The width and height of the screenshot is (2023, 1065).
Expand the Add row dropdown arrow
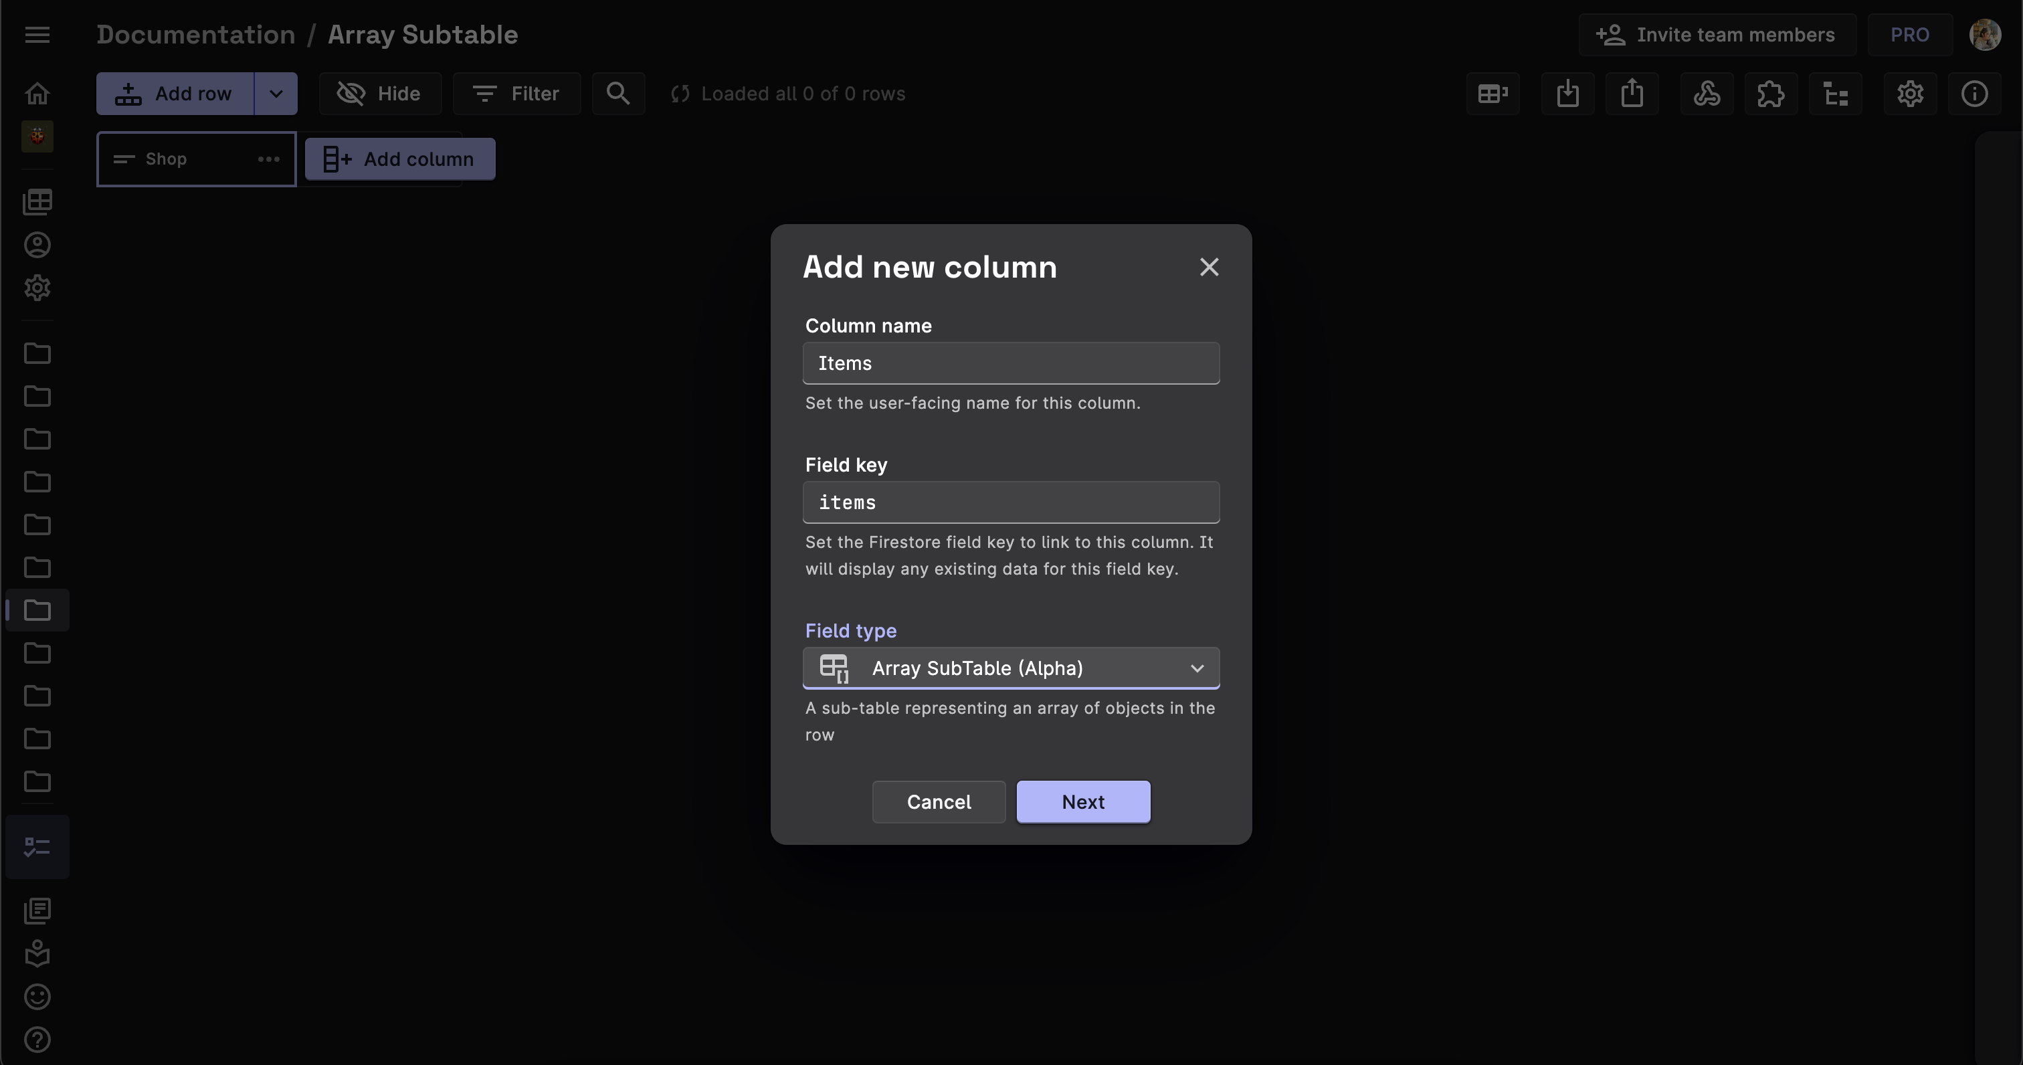[276, 94]
